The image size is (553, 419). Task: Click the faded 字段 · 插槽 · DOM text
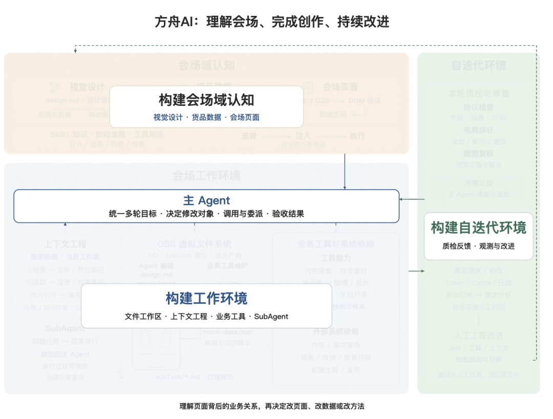tap(479, 118)
